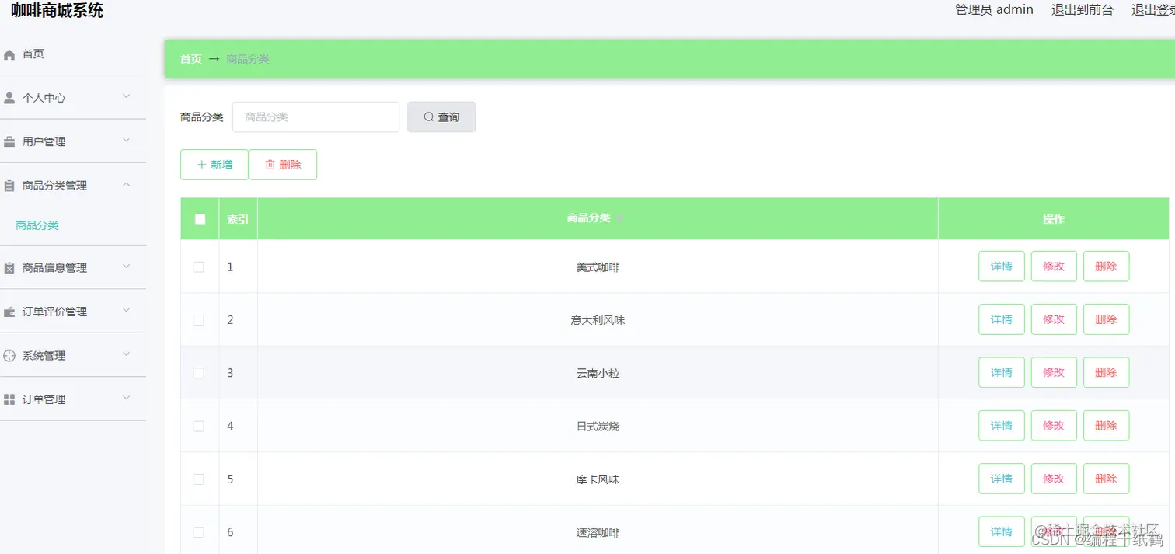Click 修改 for 意大利风味 row
The width and height of the screenshot is (1175, 554).
1054,319
